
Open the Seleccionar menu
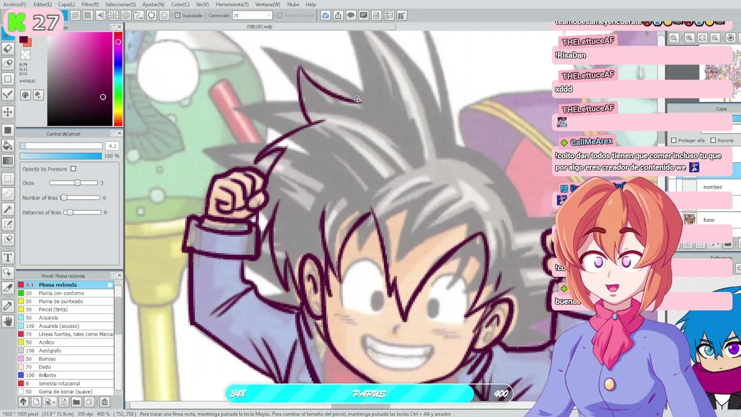coord(120,4)
